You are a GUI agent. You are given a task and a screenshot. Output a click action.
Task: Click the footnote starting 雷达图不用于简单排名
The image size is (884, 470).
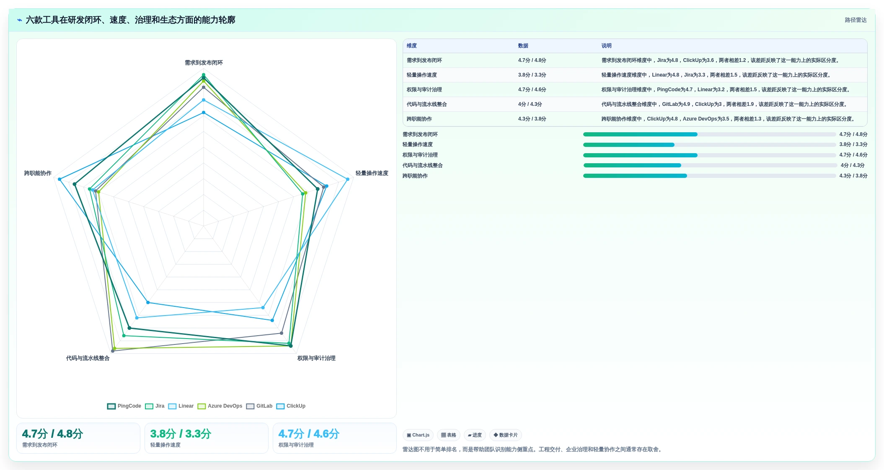click(533, 449)
